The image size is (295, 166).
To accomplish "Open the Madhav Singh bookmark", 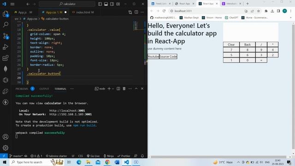I will coord(189,18).
